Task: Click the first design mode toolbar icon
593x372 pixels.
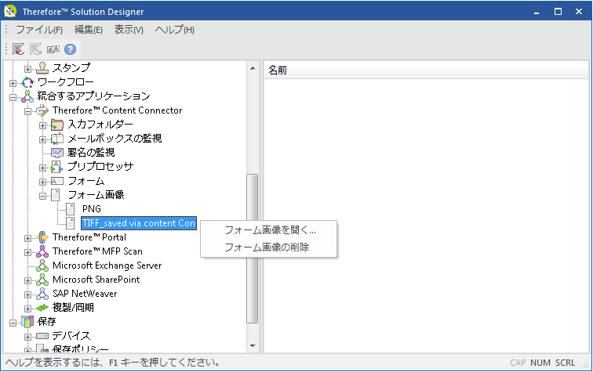Action: tap(18, 49)
